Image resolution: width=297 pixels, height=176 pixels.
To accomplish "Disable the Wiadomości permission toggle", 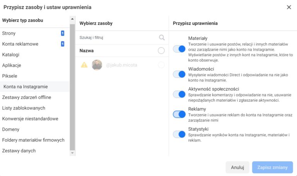I will click(179, 74).
